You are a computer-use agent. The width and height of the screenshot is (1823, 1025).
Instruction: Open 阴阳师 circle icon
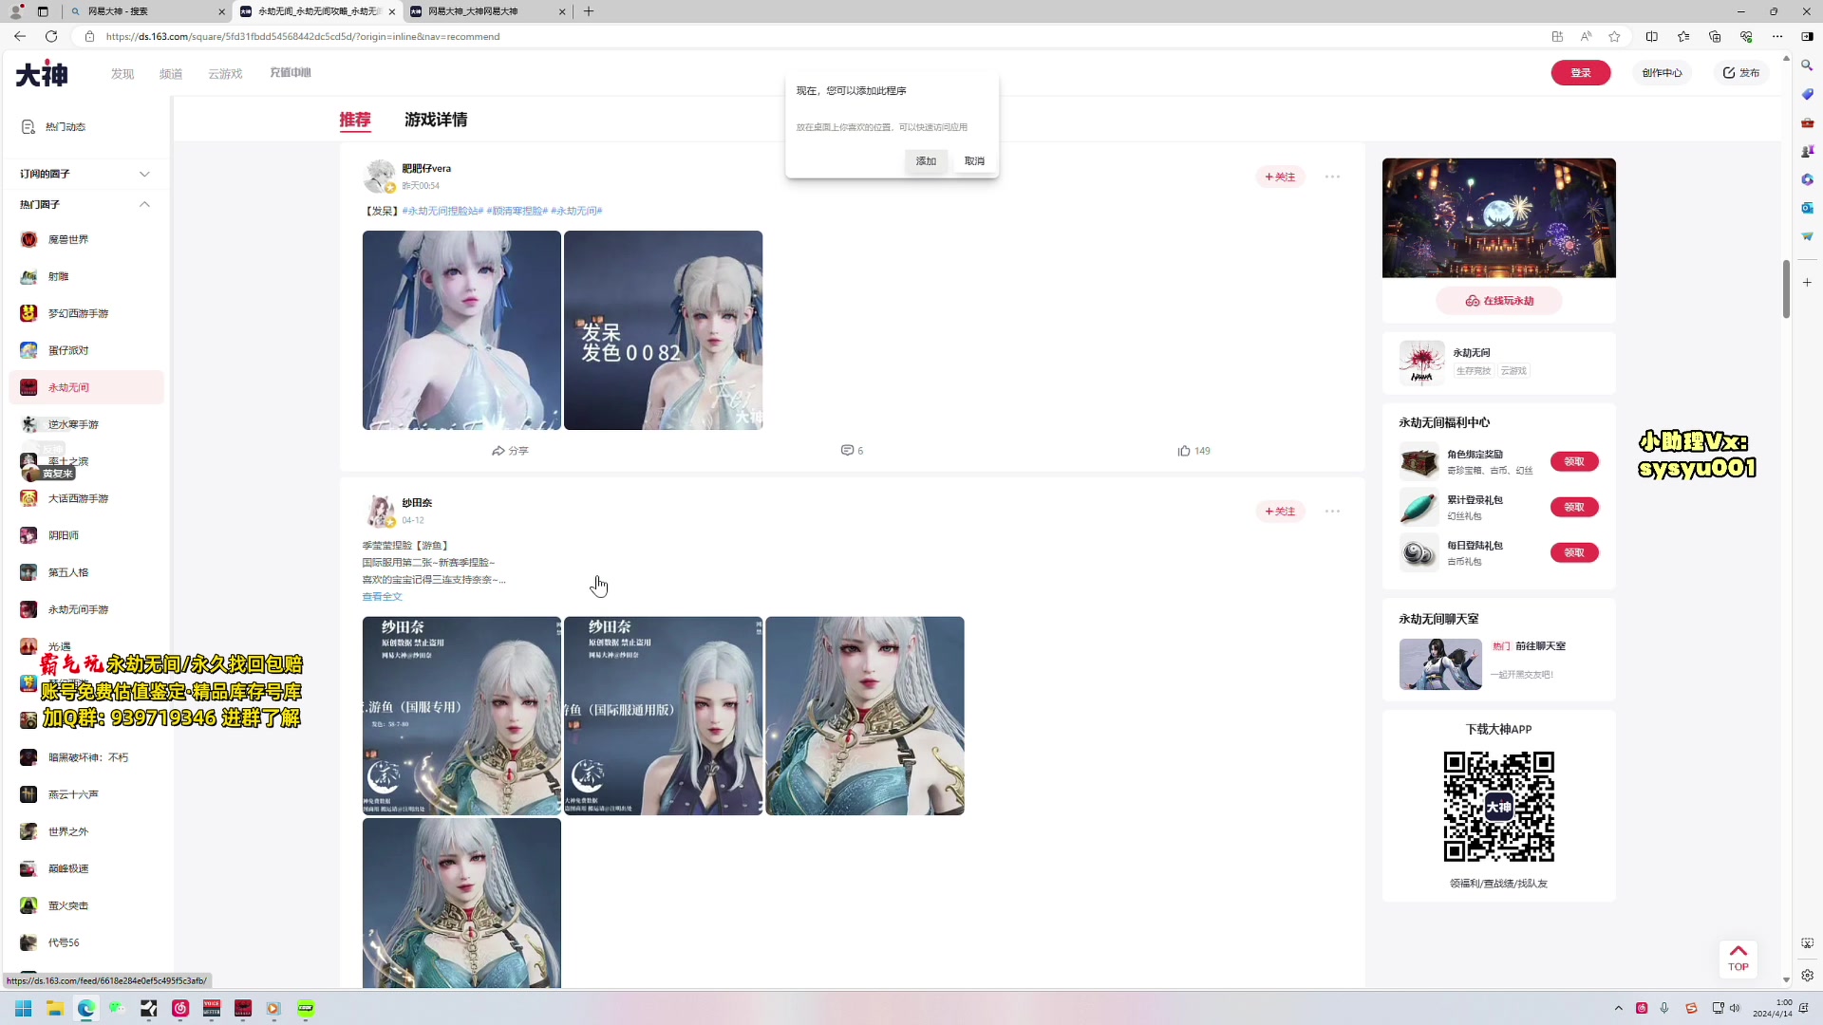[28, 535]
